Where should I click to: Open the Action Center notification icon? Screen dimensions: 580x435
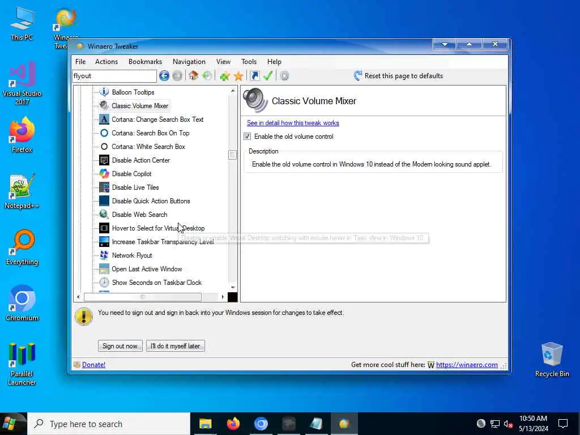pyautogui.click(x=563, y=424)
